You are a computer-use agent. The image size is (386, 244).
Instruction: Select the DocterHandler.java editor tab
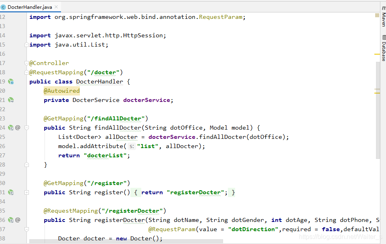point(30,7)
